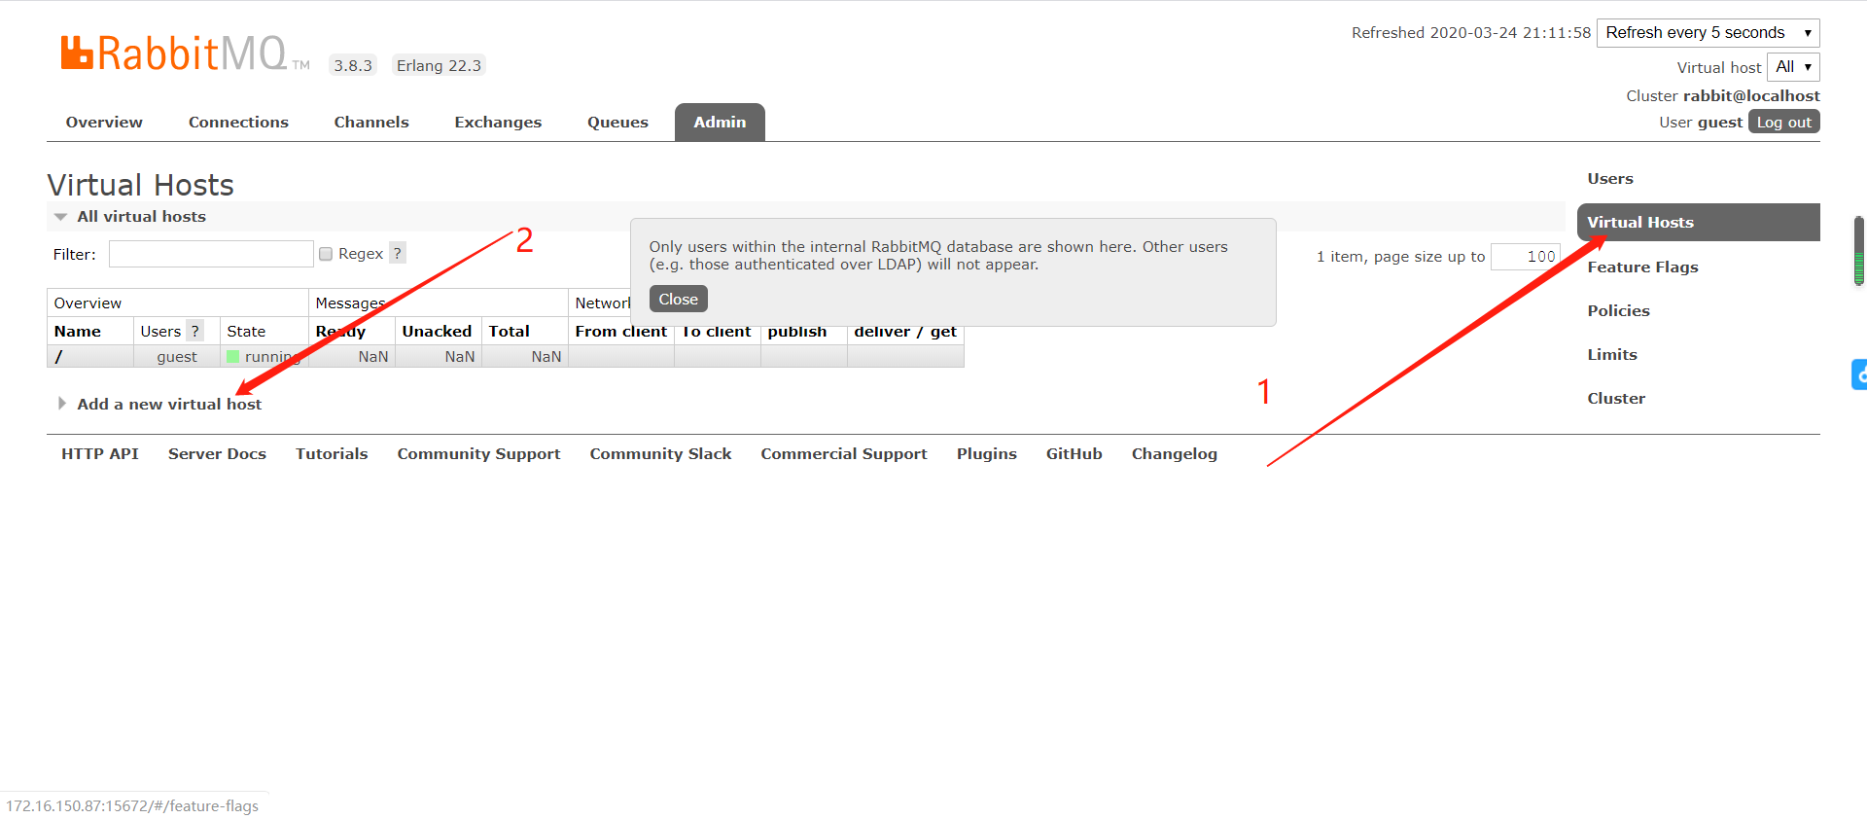This screenshot has width=1867, height=819.
Task: Sort by the deliver / get column header
Action: [x=905, y=332]
